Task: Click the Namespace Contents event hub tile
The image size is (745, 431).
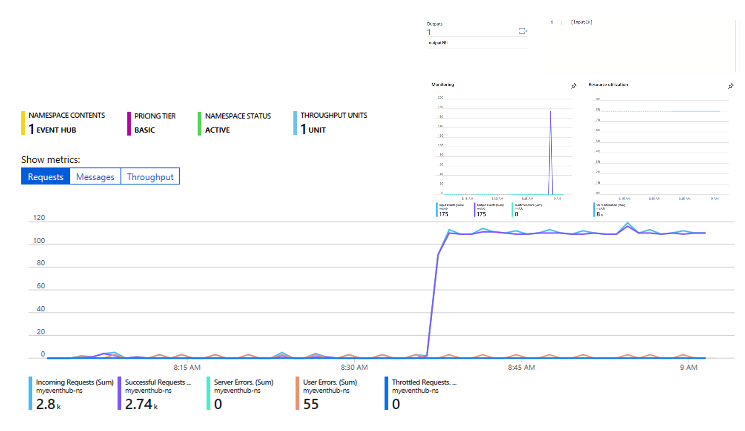Action: point(65,123)
